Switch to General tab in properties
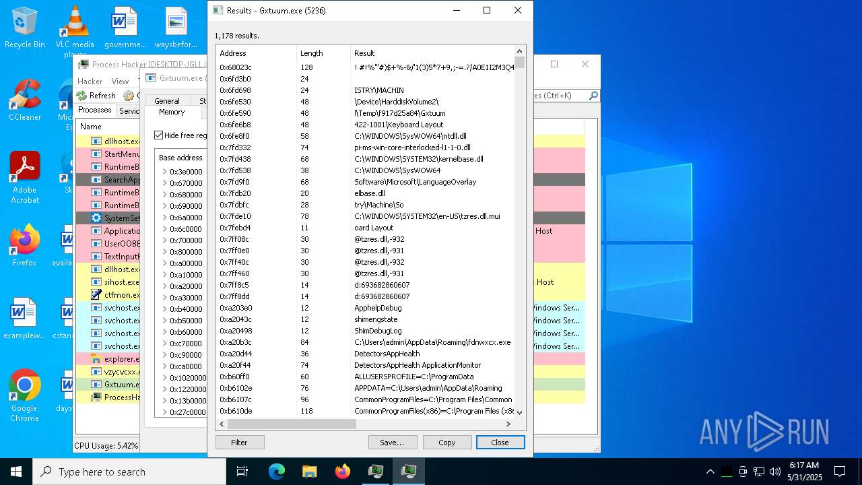The image size is (862, 485). coord(167,101)
